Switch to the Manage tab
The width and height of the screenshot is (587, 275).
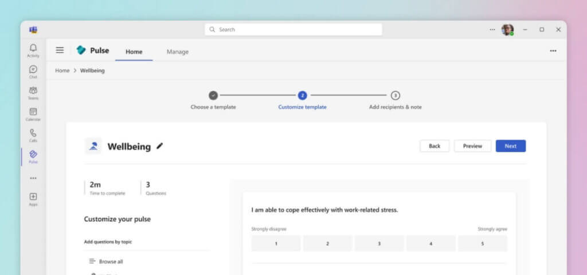coord(178,52)
